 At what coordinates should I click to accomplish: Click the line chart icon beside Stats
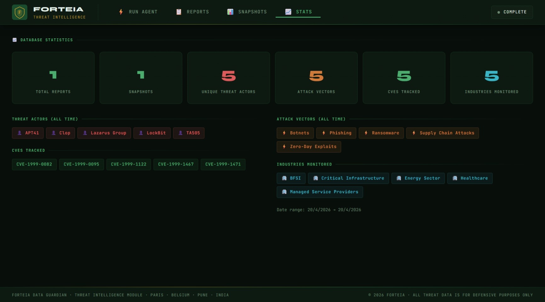(288, 12)
